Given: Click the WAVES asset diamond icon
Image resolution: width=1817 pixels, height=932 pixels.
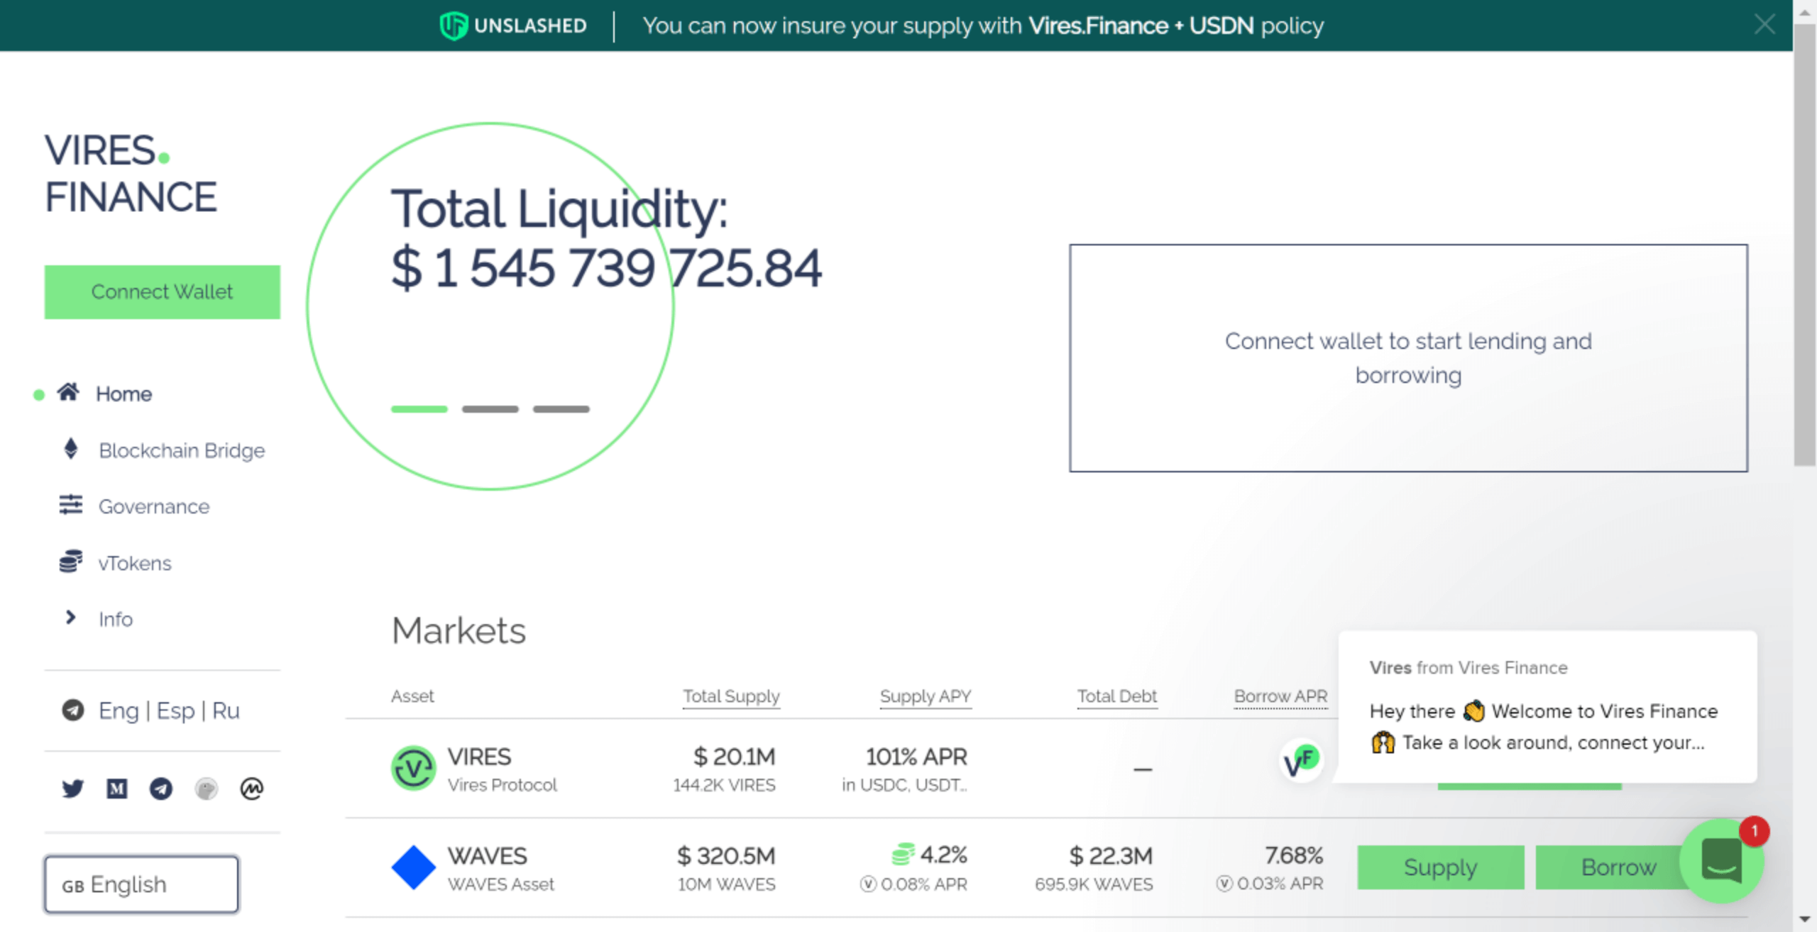Looking at the screenshot, I should coord(413,866).
